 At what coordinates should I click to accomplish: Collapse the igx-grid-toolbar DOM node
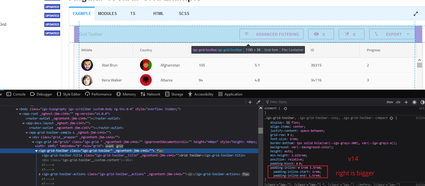pos(37,150)
